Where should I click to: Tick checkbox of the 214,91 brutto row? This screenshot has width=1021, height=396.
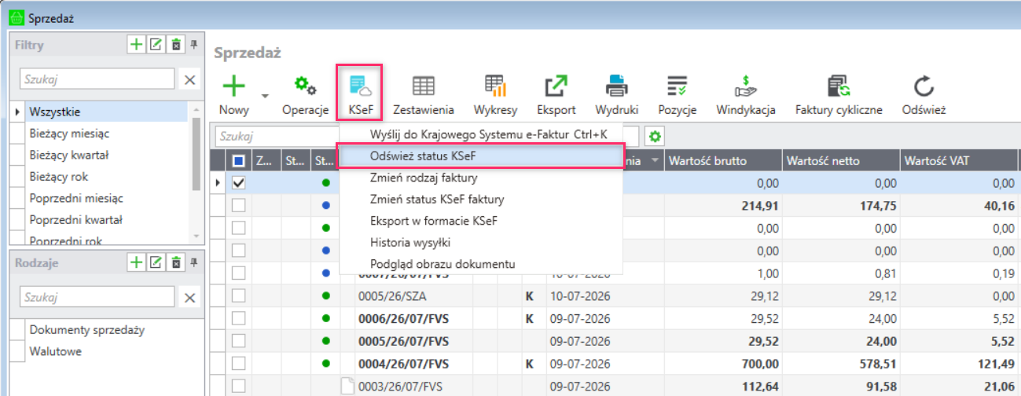tap(239, 205)
